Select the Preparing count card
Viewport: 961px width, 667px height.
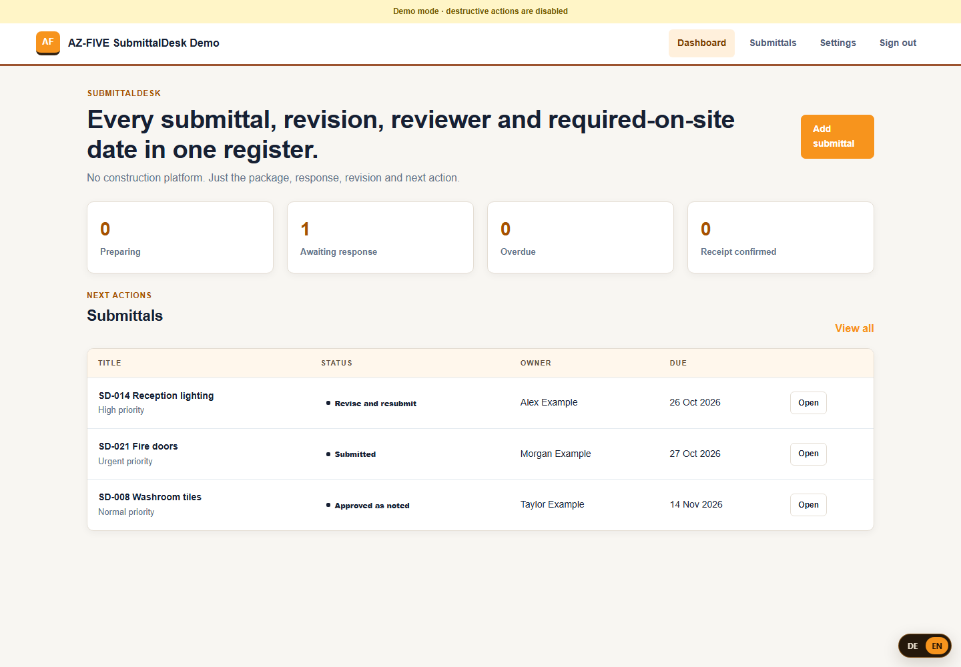click(180, 237)
